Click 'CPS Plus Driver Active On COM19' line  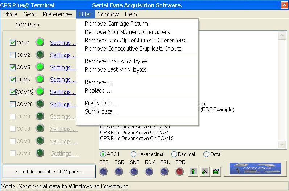pos(137,138)
